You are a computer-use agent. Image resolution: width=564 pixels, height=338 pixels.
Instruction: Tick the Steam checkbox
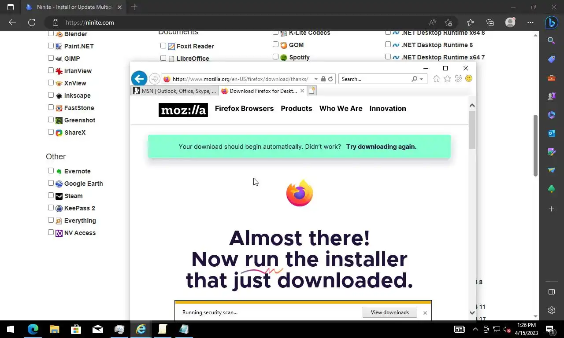51,195
